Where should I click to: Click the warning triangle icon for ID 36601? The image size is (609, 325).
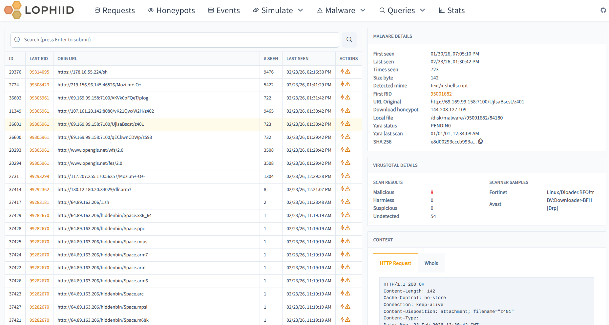click(x=348, y=123)
